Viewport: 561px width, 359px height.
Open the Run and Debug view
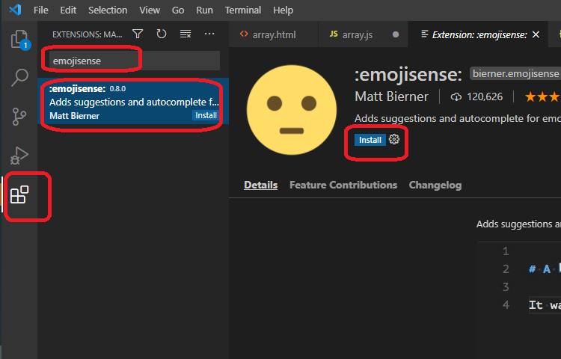tap(19, 156)
